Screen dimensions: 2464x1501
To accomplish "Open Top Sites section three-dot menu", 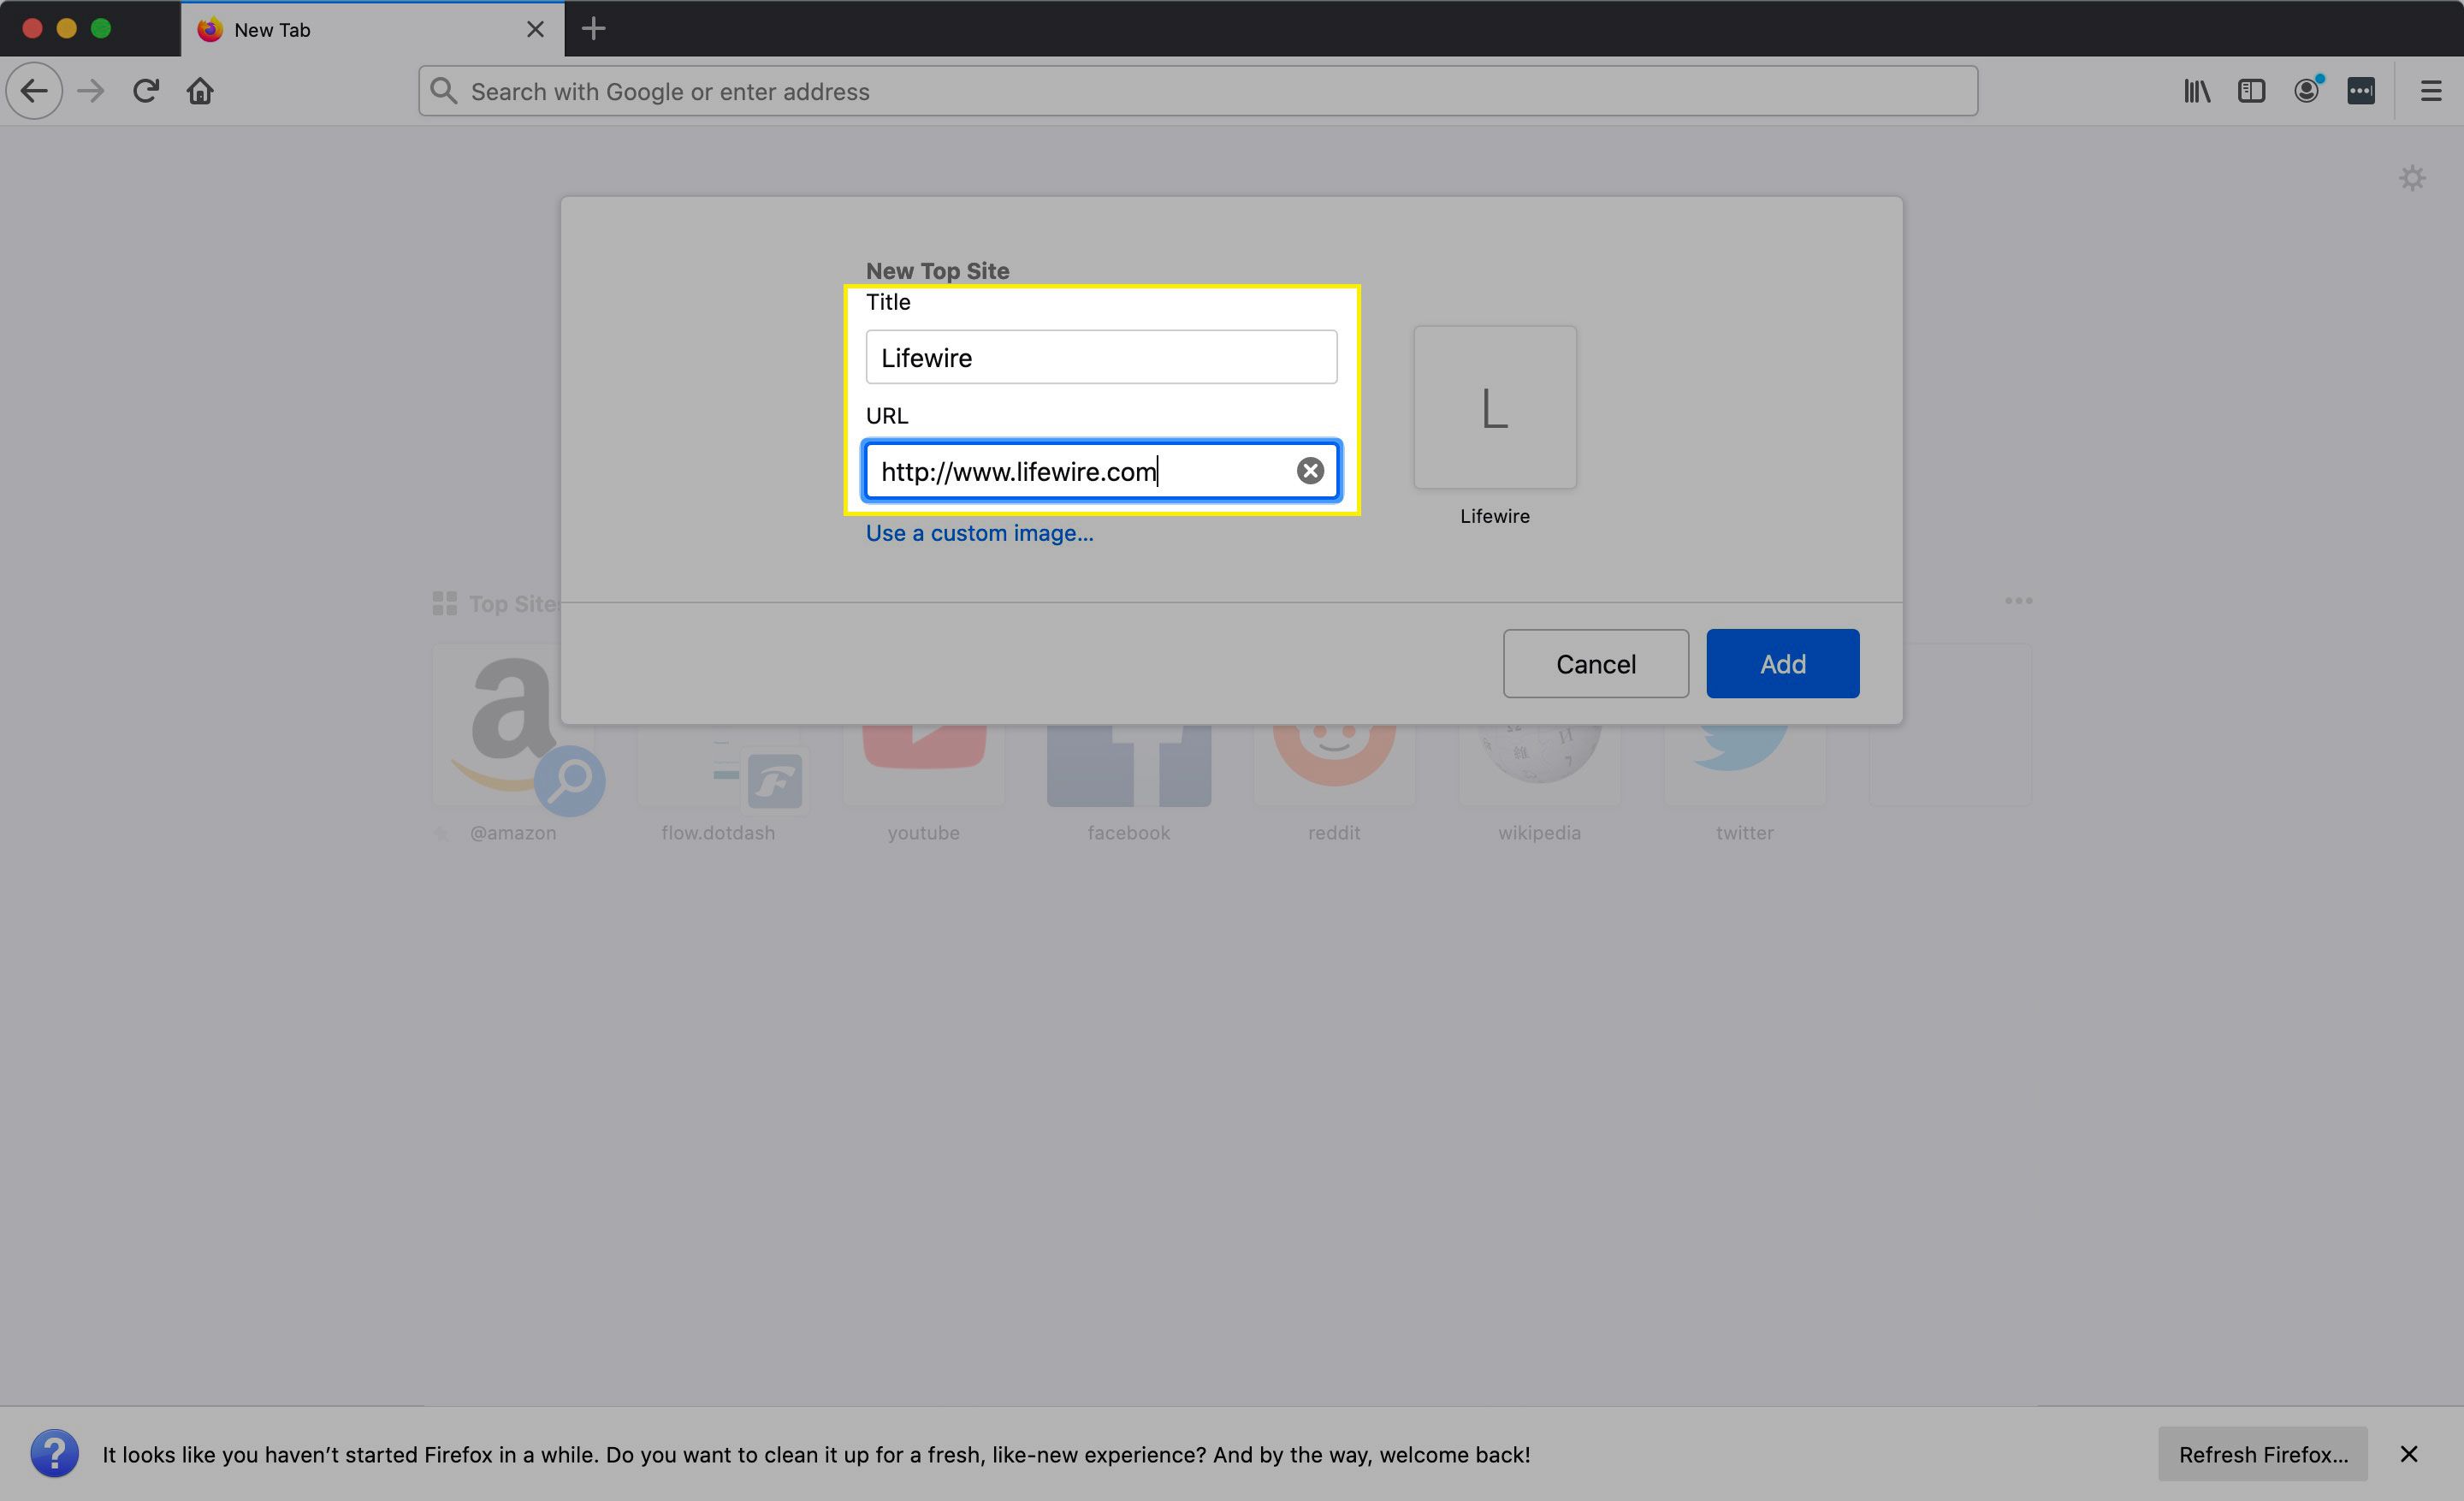I will pos(2018,601).
